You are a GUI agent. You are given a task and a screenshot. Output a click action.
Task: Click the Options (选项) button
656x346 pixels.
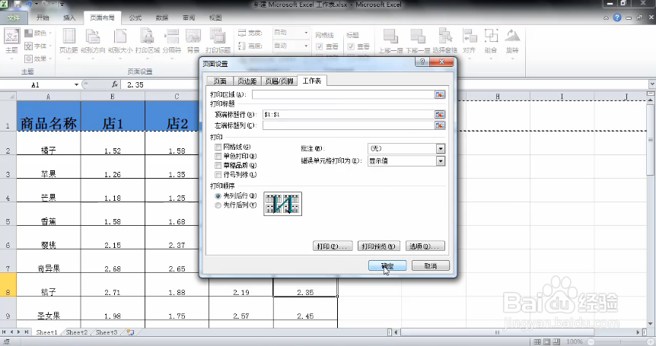point(425,246)
